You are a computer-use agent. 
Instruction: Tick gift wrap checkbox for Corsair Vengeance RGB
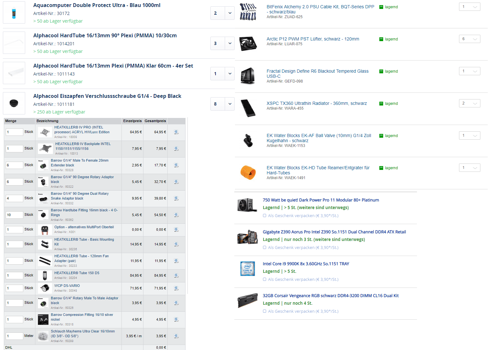tap(265, 311)
